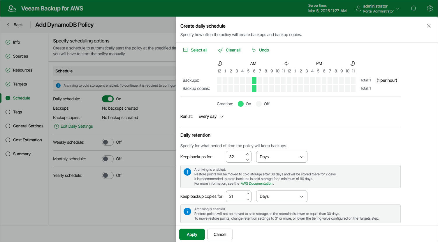The width and height of the screenshot is (438, 242).
Task: Click the Select all icon
Action: click(186, 50)
